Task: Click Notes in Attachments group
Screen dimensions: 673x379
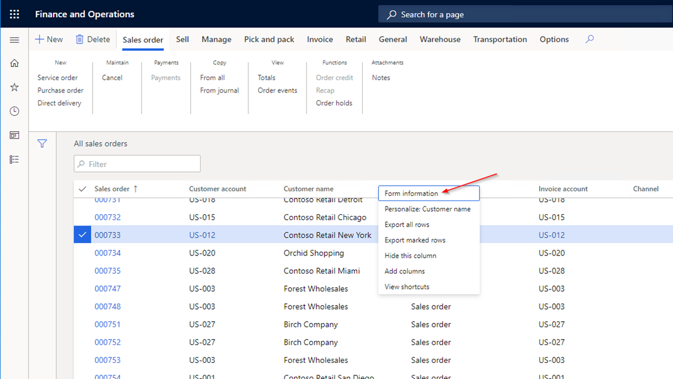Action: coord(381,78)
